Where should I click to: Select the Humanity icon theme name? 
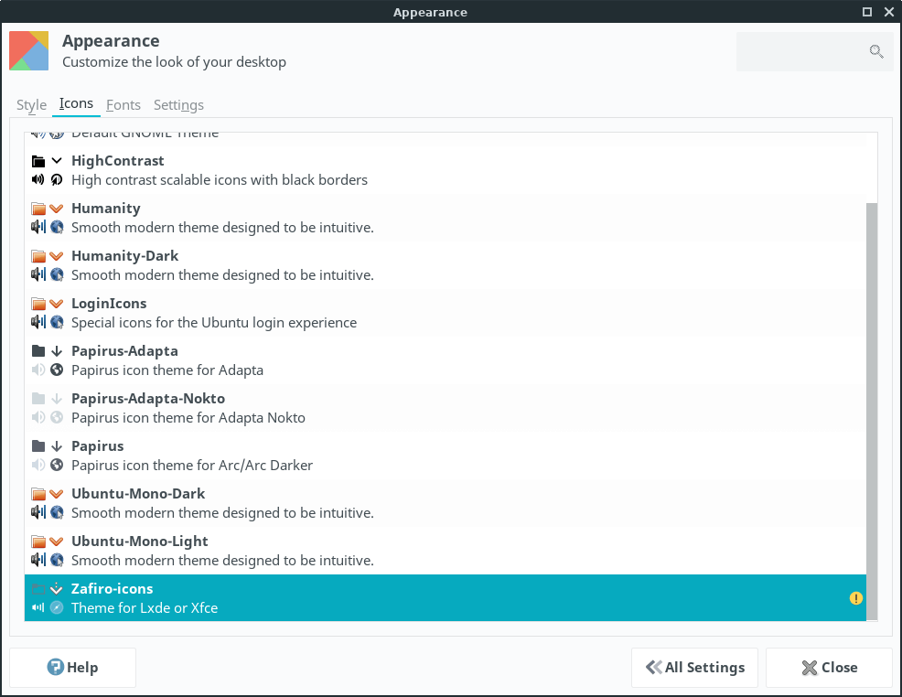pos(106,209)
